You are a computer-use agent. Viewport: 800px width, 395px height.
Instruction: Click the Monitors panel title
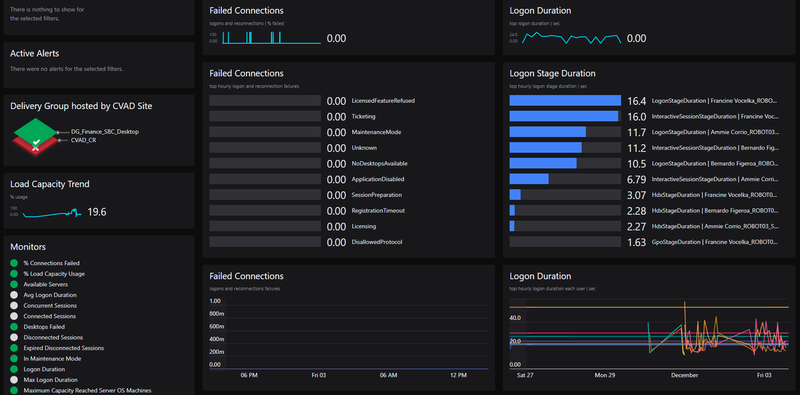28,247
